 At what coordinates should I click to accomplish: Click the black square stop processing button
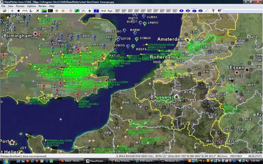19,11
